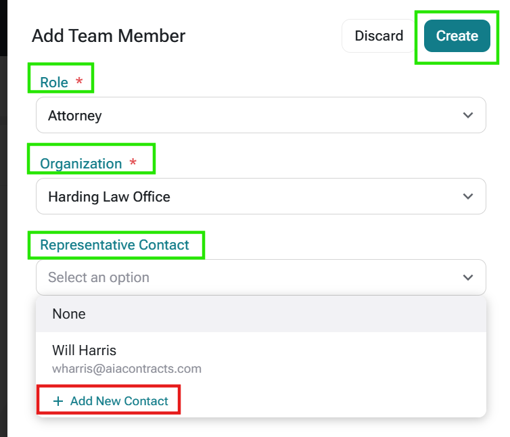Choose the None option in the list
Viewport: 510px width, 437px height.
[x=261, y=314]
